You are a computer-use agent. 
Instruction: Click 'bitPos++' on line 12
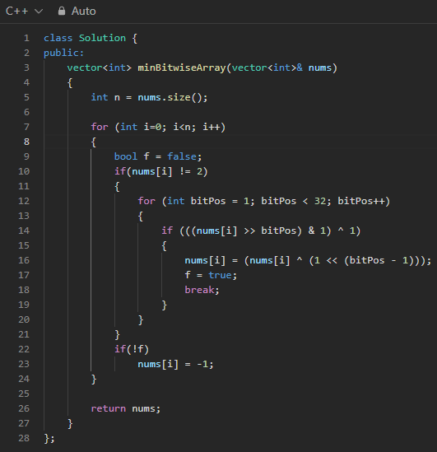point(361,201)
